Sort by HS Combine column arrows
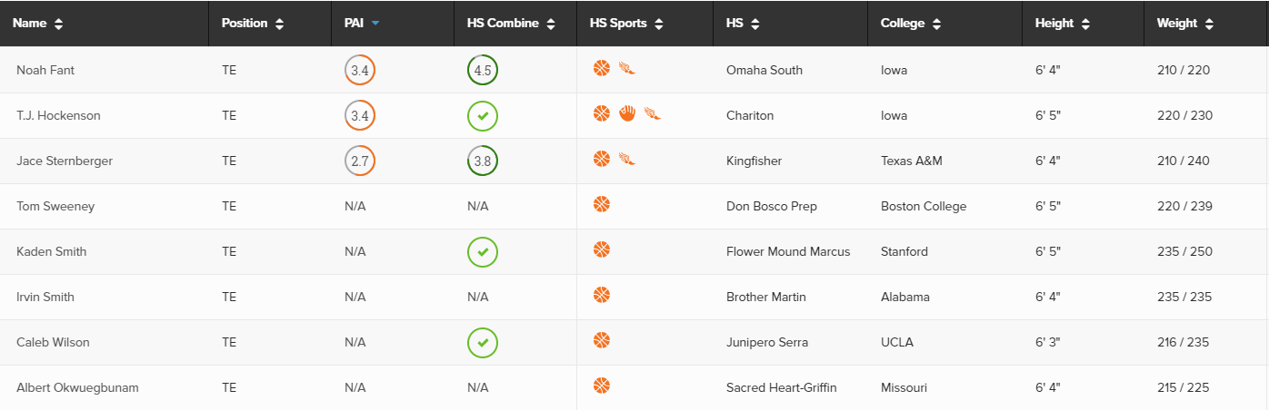This screenshot has width=1269, height=410. coord(551,24)
